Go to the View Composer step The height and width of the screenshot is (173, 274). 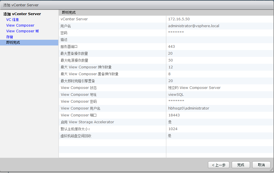pyautogui.click(x=20, y=25)
